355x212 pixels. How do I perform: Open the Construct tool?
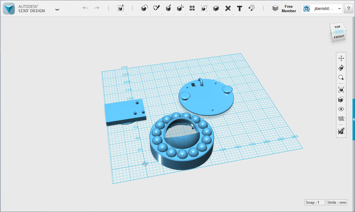click(168, 8)
